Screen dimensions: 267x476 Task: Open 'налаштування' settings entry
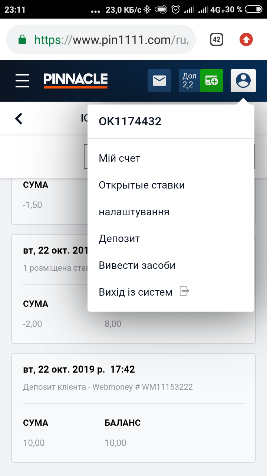pos(134,212)
